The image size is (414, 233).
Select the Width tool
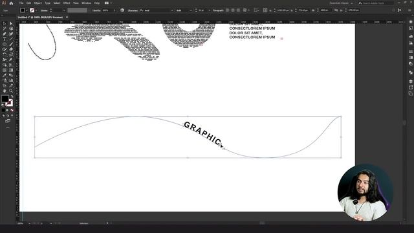point(5,60)
